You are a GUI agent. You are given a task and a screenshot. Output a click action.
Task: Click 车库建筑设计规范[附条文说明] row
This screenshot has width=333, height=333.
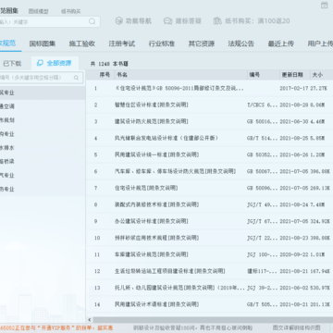pyautogui.click(x=210, y=254)
